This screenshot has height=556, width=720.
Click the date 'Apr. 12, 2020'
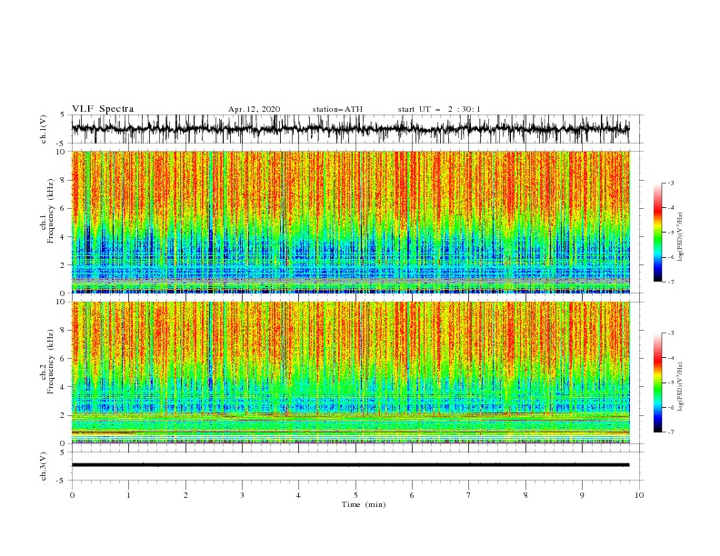[254, 109]
